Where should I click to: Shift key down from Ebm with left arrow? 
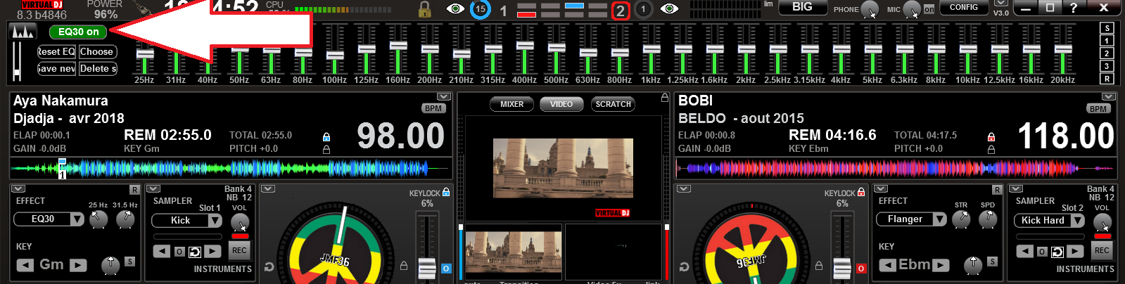coord(888,266)
